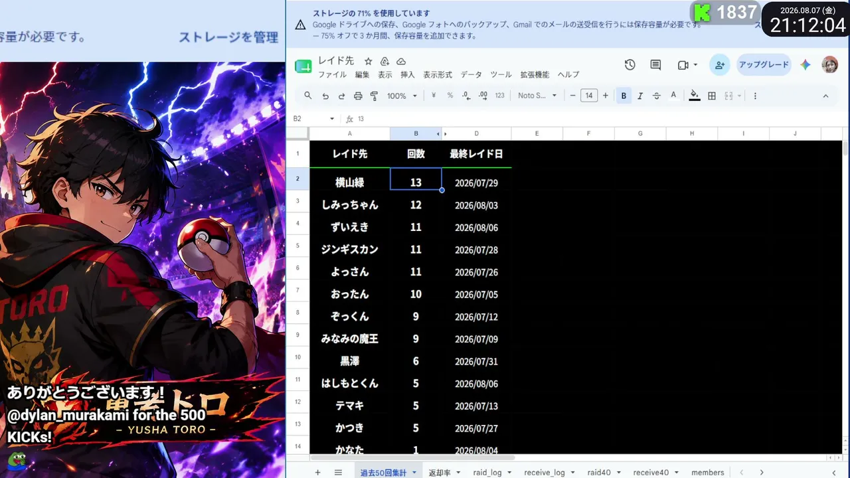Format the cell as percent
Screen dimensions: 850x478
450,96
